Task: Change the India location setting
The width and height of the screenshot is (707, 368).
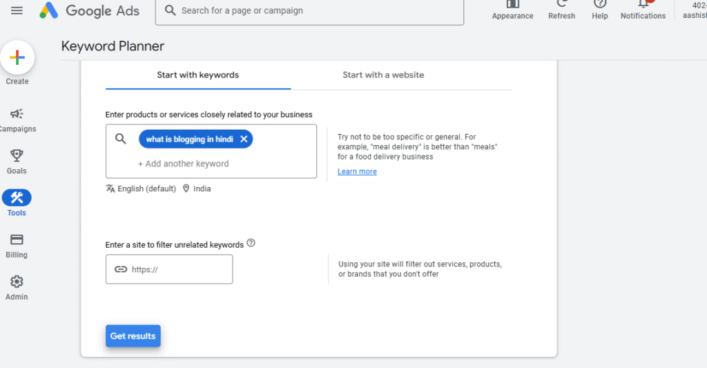Action: click(x=197, y=188)
